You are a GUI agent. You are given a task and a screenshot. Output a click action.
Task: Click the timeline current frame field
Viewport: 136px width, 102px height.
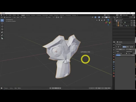click(x=92, y=88)
